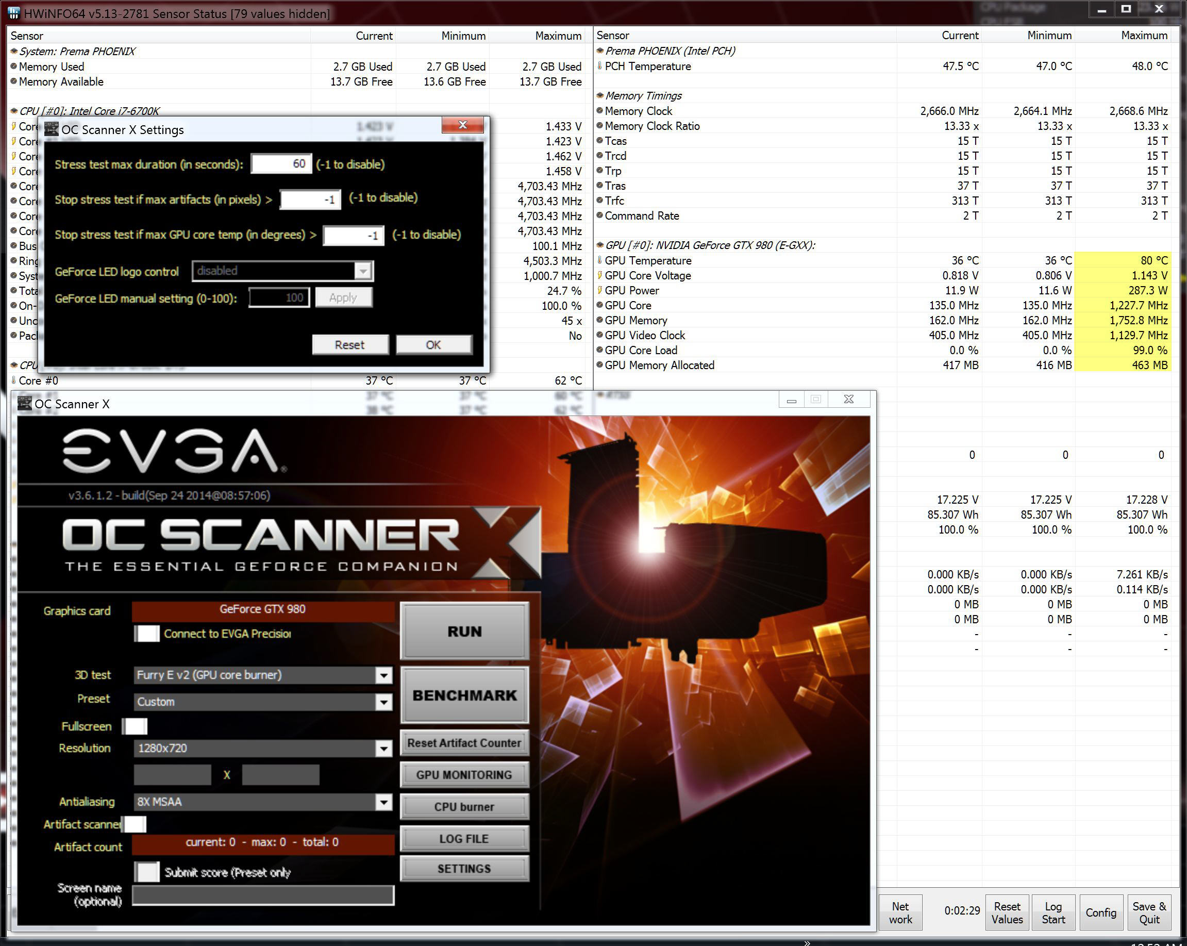Toggle Connect to EVGA Precision checkbox
This screenshot has height=946, width=1187.
point(147,633)
